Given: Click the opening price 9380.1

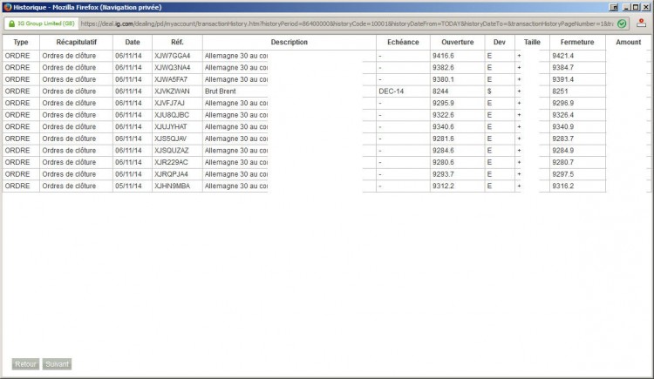Looking at the screenshot, I should pyautogui.click(x=443, y=79).
